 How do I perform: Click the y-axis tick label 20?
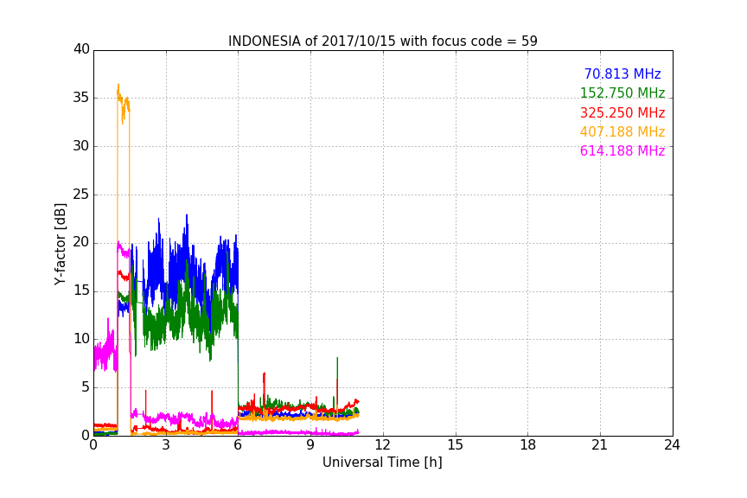point(81,242)
